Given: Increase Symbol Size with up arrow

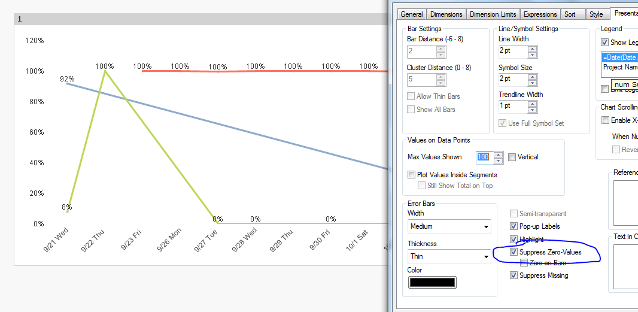Looking at the screenshot, I should [532, 75].
